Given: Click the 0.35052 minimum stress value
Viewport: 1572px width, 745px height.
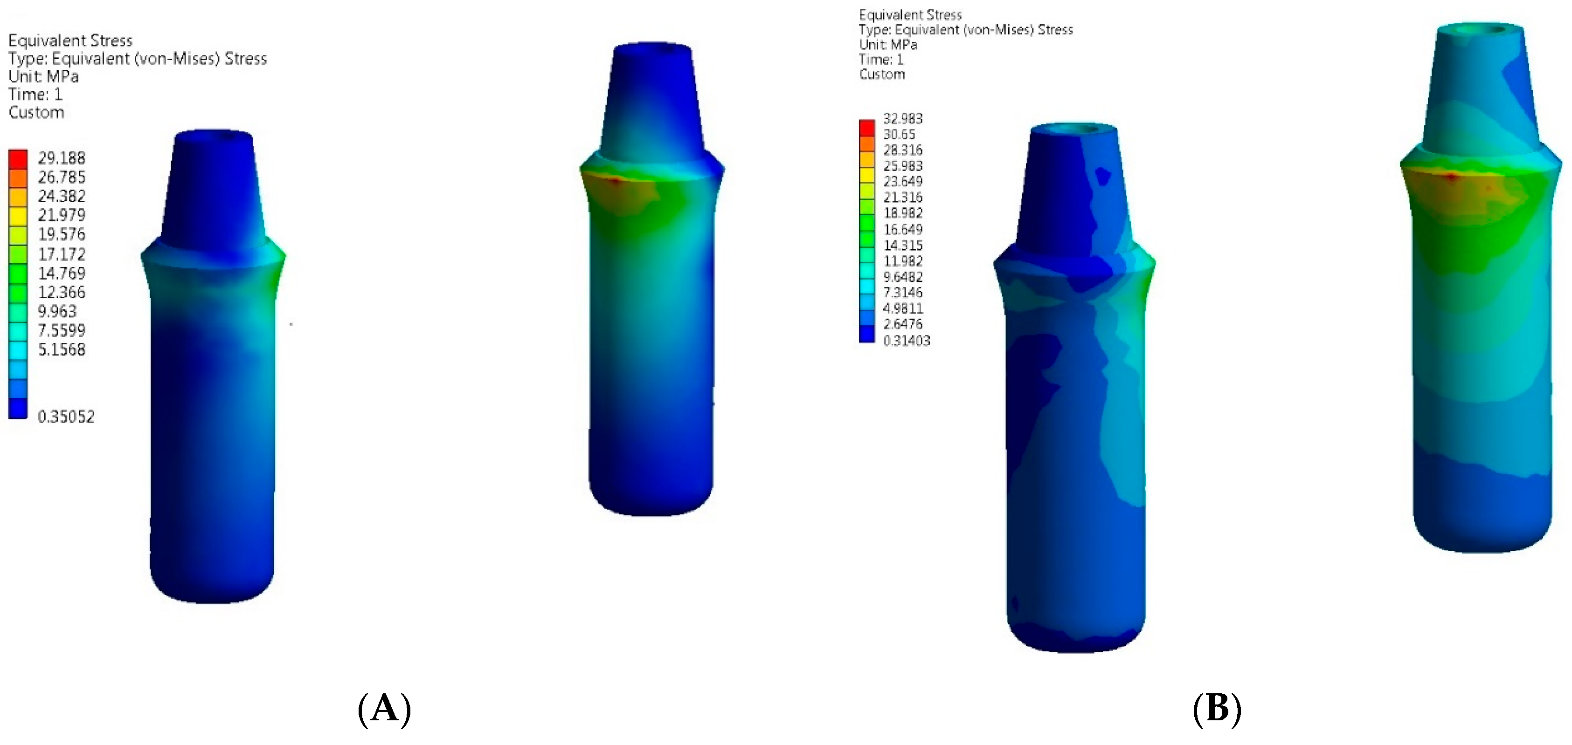Looking at the screenshot, I should pyautogui.click(x=66, y=417).
